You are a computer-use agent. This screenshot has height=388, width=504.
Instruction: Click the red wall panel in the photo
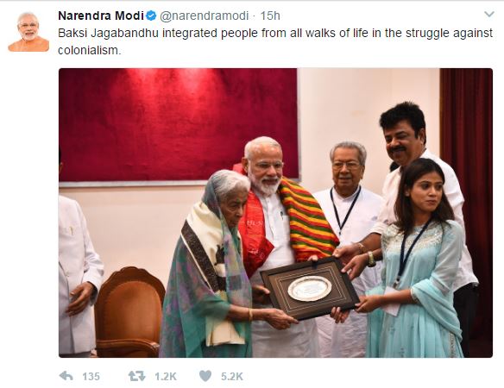(x=179, y=125)
